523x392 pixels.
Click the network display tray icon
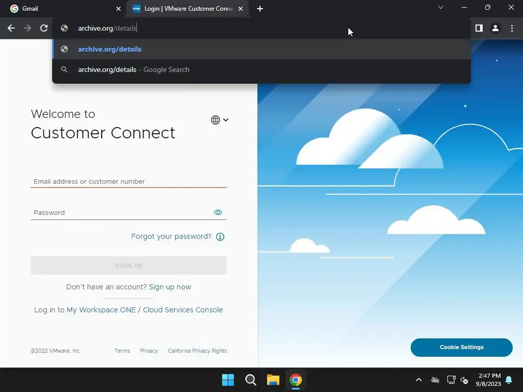click(451, 380)
